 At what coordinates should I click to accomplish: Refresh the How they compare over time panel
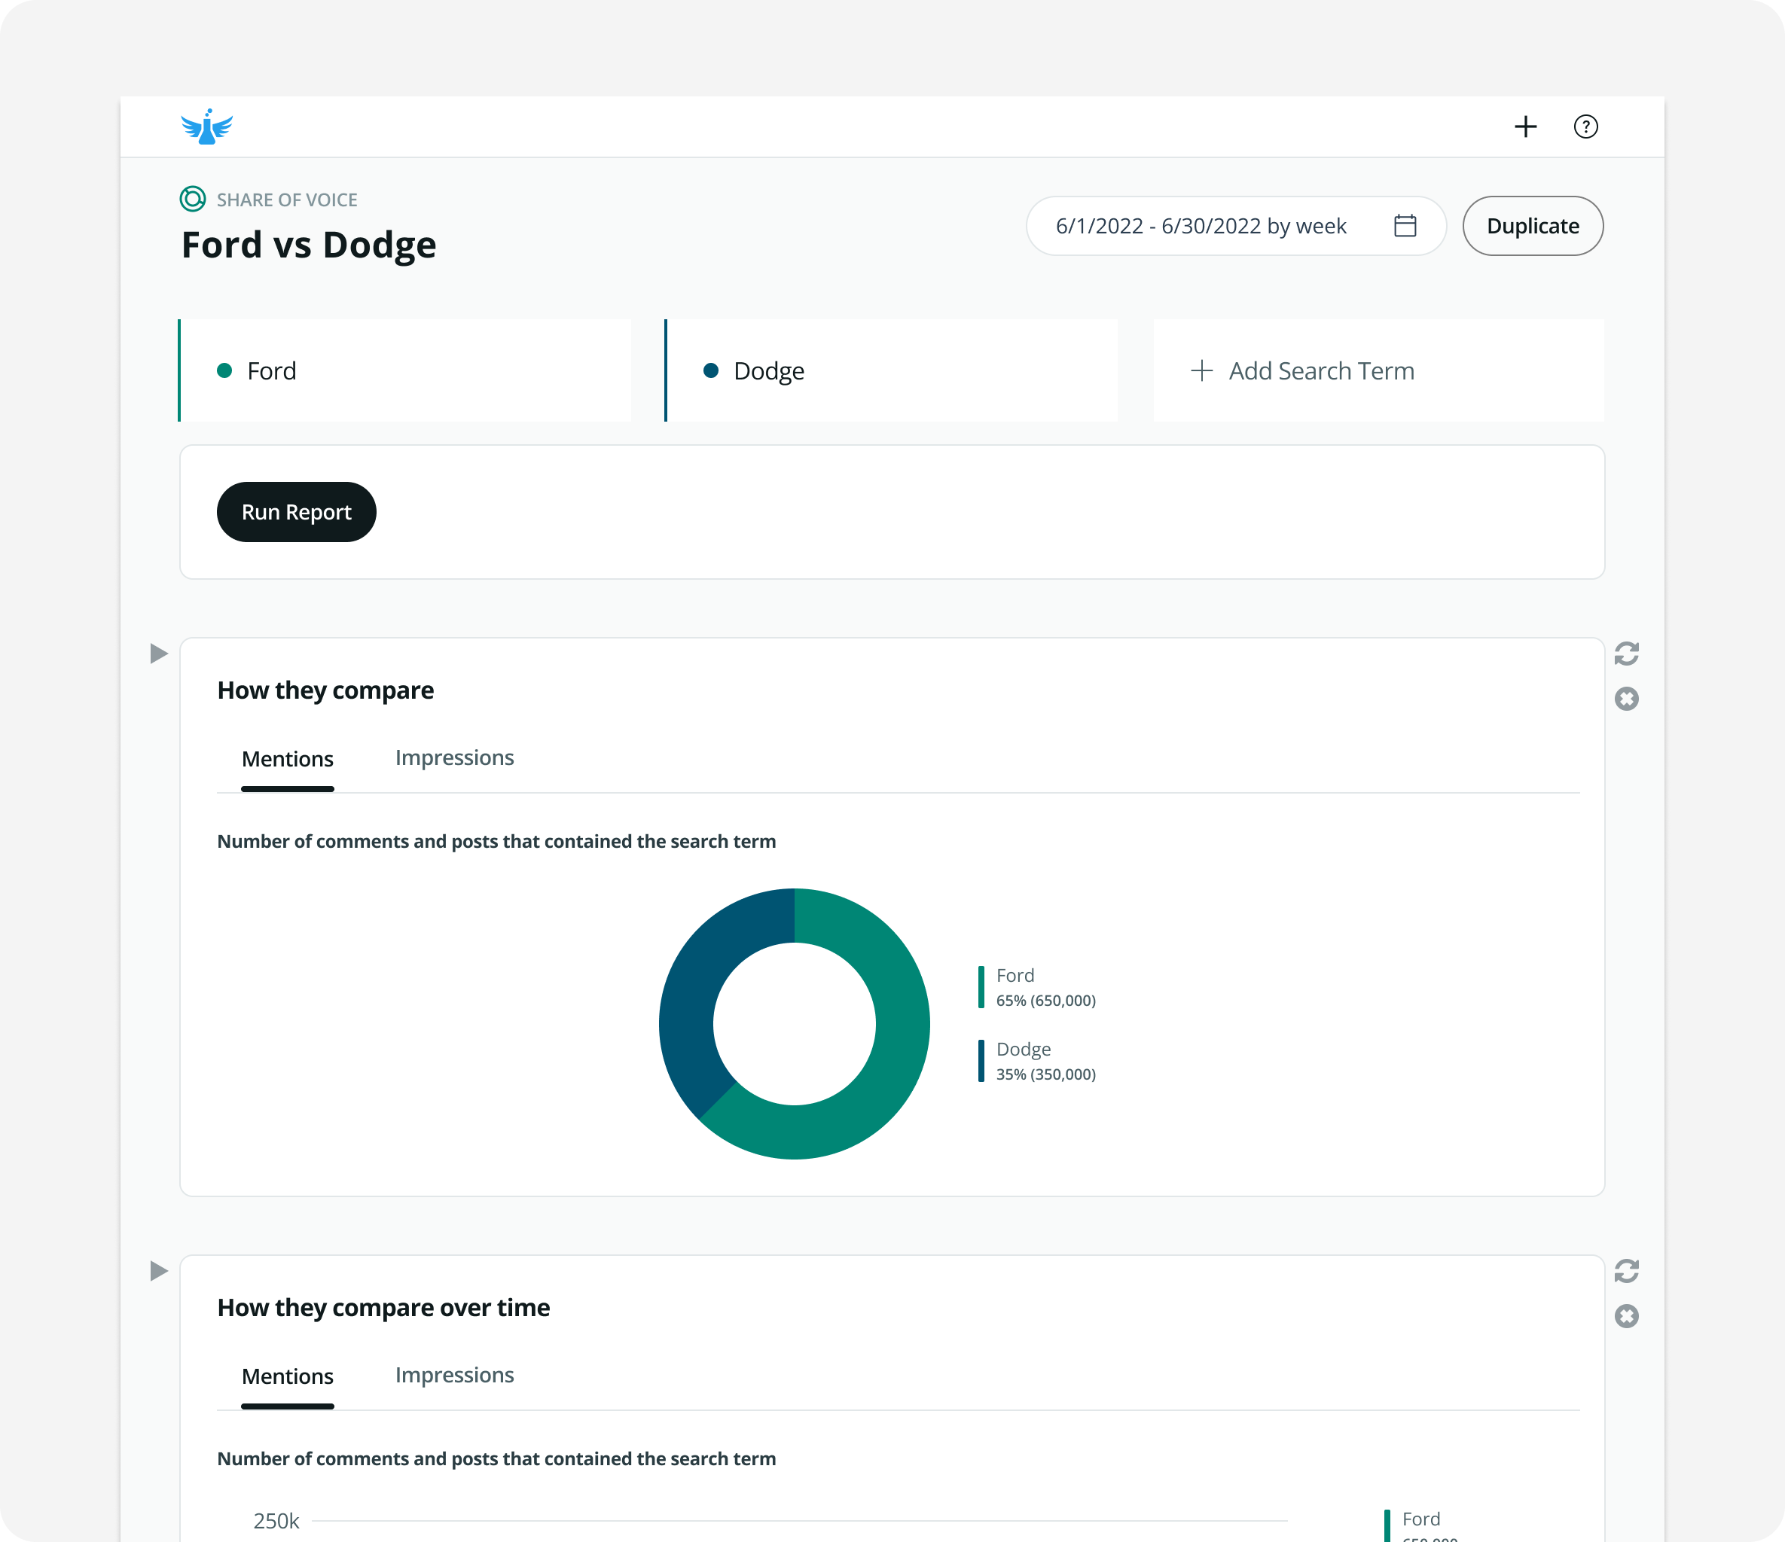[x=1627, y=1271]
